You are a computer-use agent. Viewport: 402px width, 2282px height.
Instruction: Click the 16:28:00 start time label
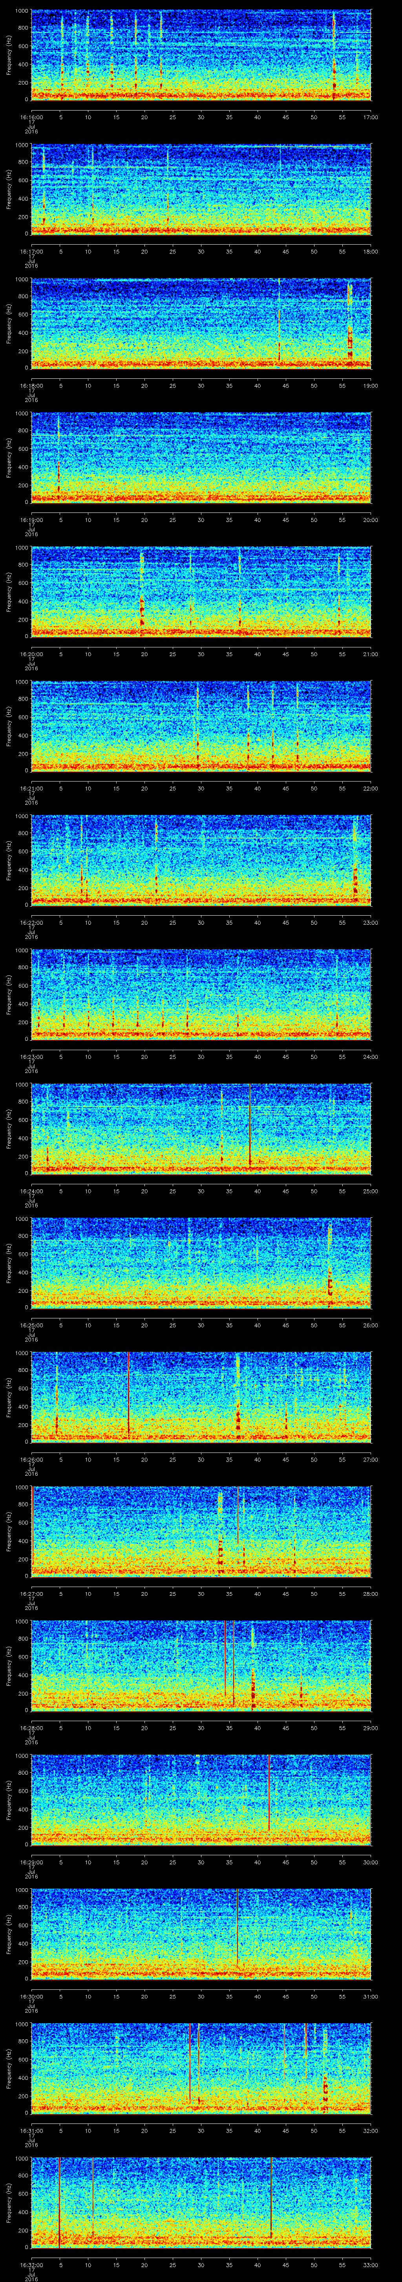tap(31, 1727)
